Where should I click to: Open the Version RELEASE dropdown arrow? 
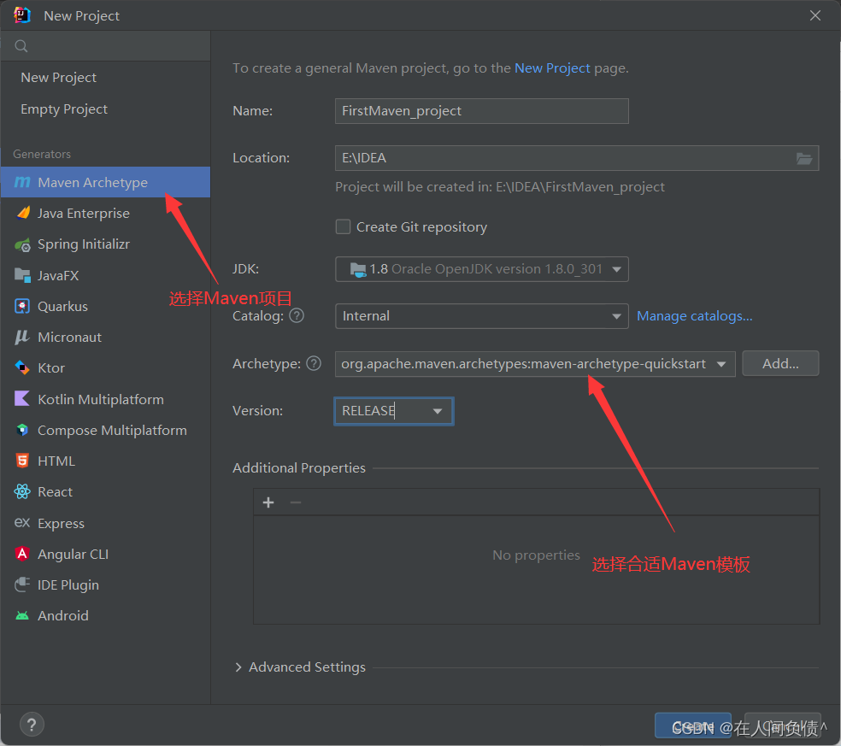click(x=438, y=411)
